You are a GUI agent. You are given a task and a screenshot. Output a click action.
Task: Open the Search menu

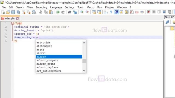20,7
